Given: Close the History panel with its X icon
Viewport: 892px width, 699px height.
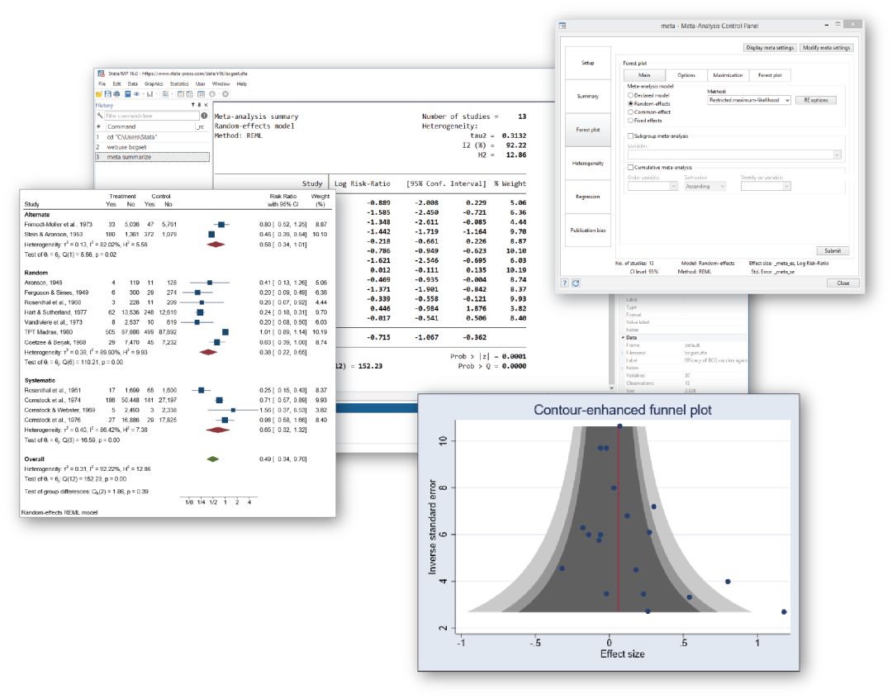Looking at the screenshot, I should (206, 105).
